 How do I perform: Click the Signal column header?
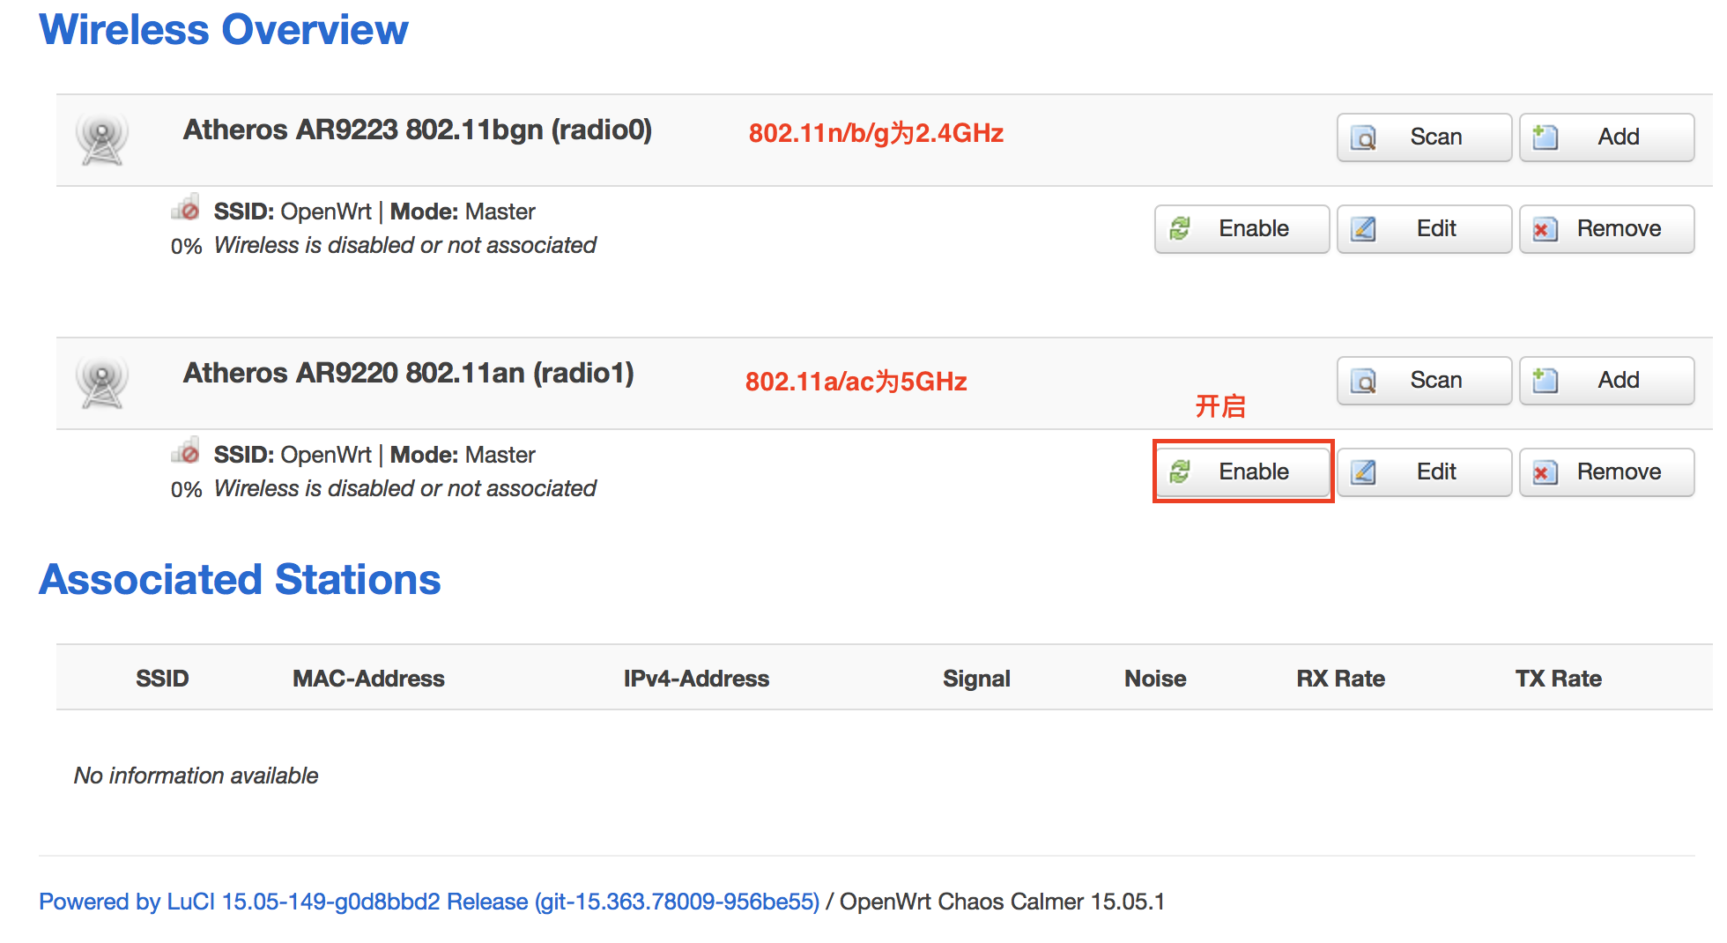point(976,679)
